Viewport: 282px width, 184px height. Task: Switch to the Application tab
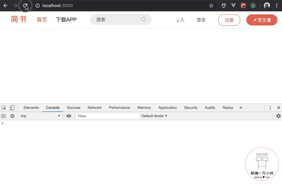[167, 108]
